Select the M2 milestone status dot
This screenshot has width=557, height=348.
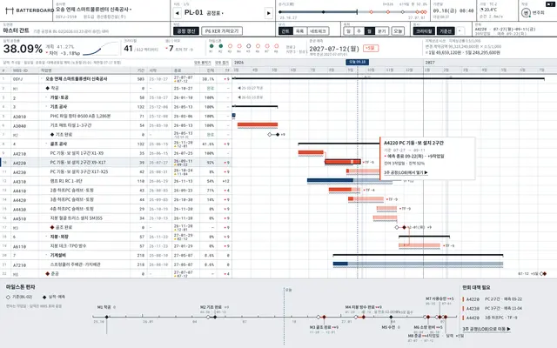[220, 46]
